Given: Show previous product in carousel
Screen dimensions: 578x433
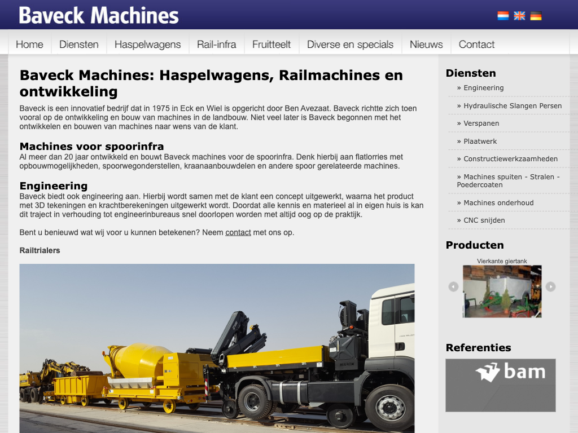Looking at the screenshot, I should [453, 287].
